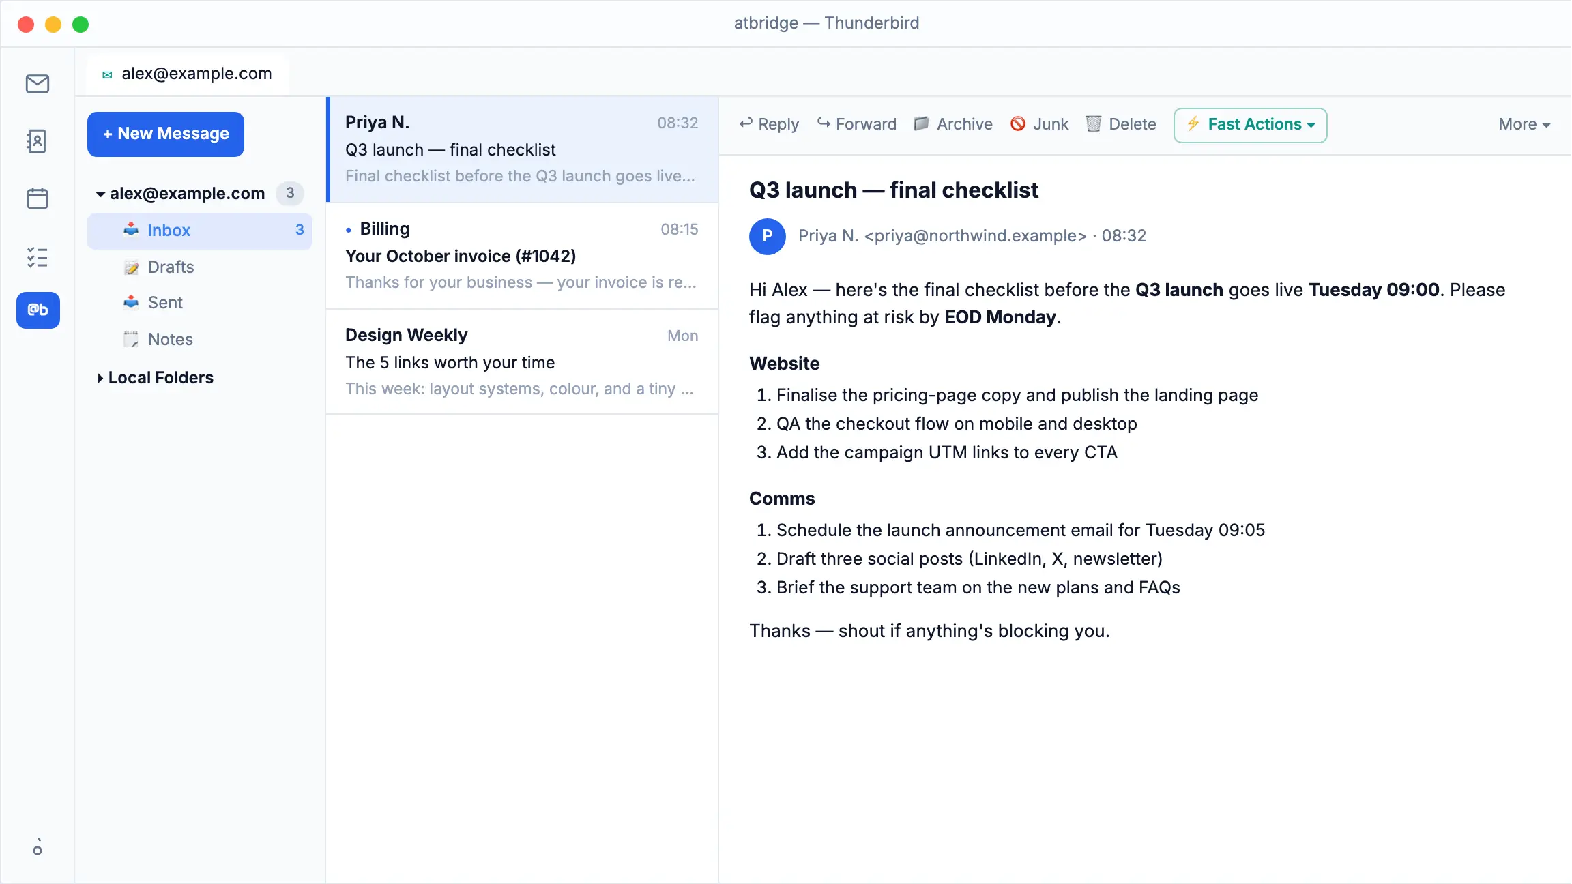Open the Tasks checklist icon
The image size is (1572, 884).
[38, 257]
